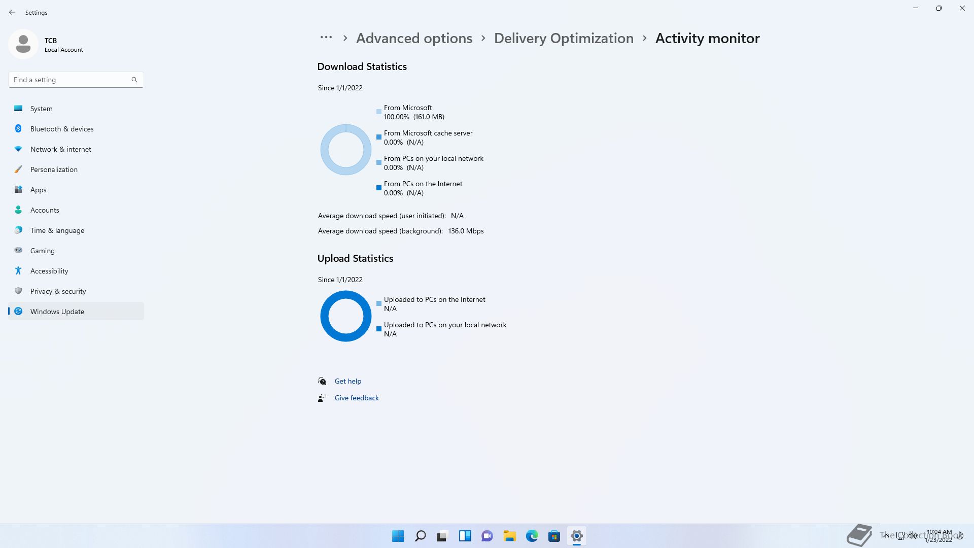Open Accessibility settings
Viewport: 974px width, 548px height.
coord(49,271)
